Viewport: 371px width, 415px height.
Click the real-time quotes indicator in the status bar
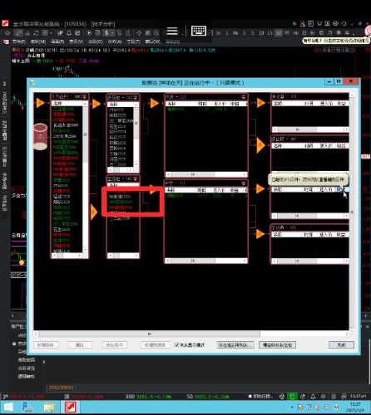click(x=261, y=397)
